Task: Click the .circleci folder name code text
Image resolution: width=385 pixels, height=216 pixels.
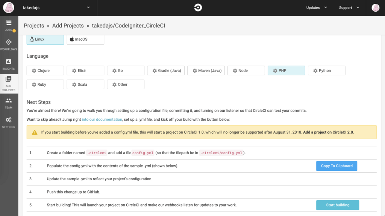Action: (x=97, y=153)
